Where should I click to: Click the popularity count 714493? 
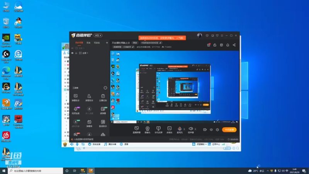[x=166, y=47]
